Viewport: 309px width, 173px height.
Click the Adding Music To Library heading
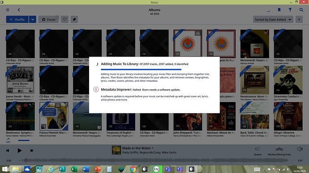[120, 64]
